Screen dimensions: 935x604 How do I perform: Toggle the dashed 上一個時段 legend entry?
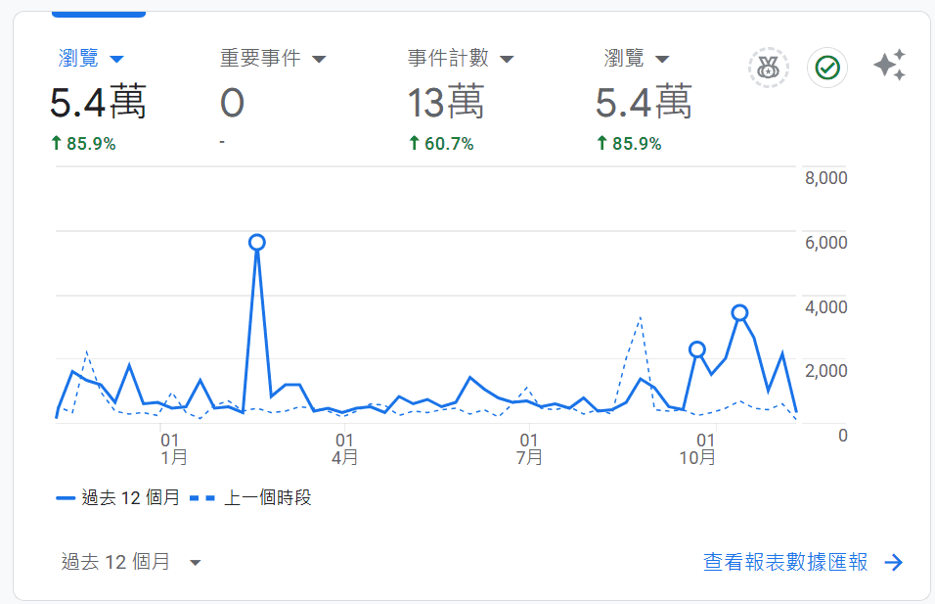[x=254, y=498]
